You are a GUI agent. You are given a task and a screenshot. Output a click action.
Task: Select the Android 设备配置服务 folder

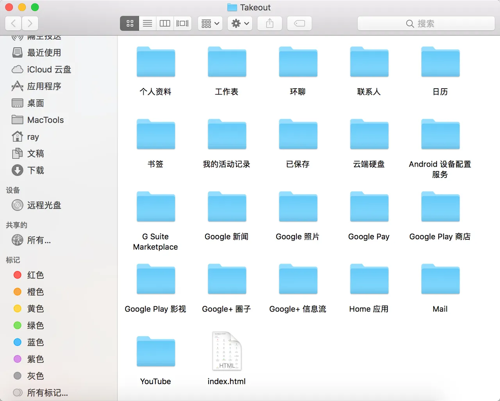pos(440,135)
